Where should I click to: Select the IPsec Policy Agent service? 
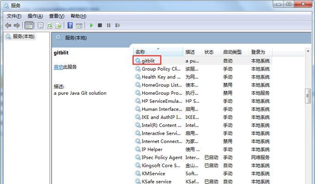point(203,157)
